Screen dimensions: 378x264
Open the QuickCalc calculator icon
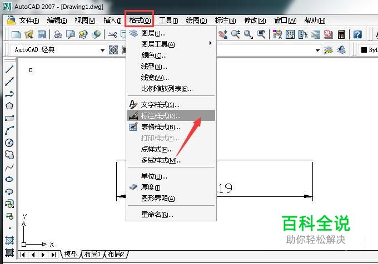tap(341, 34)
